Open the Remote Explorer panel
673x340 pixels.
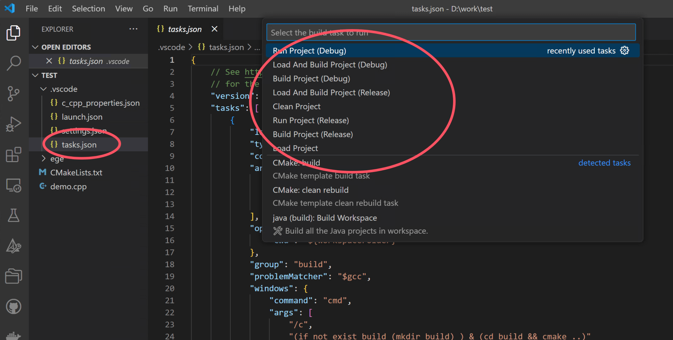[13, 185]
